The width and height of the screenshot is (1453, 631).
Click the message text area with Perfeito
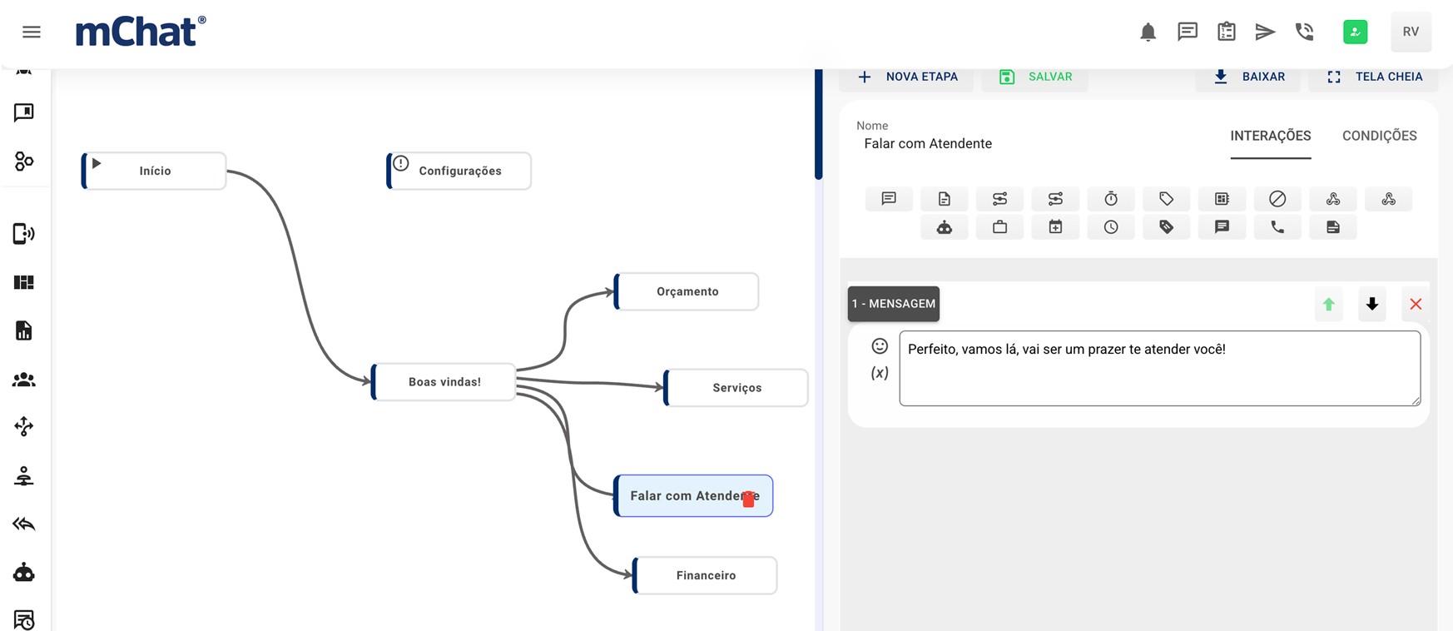[x=1160, y=369]
